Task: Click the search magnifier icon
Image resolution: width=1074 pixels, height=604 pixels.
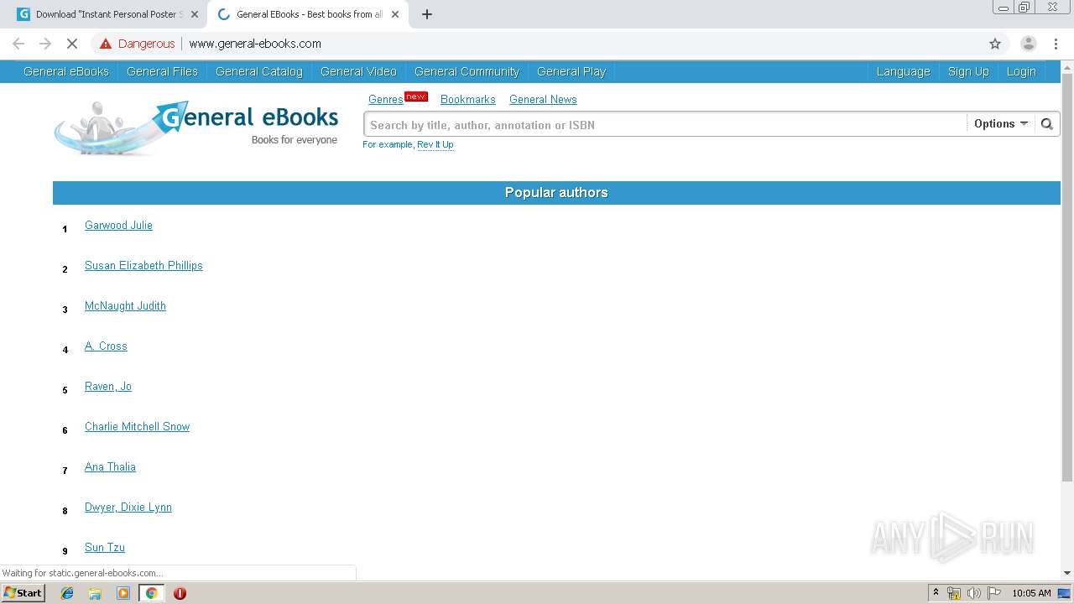Action: [1046, 124]
